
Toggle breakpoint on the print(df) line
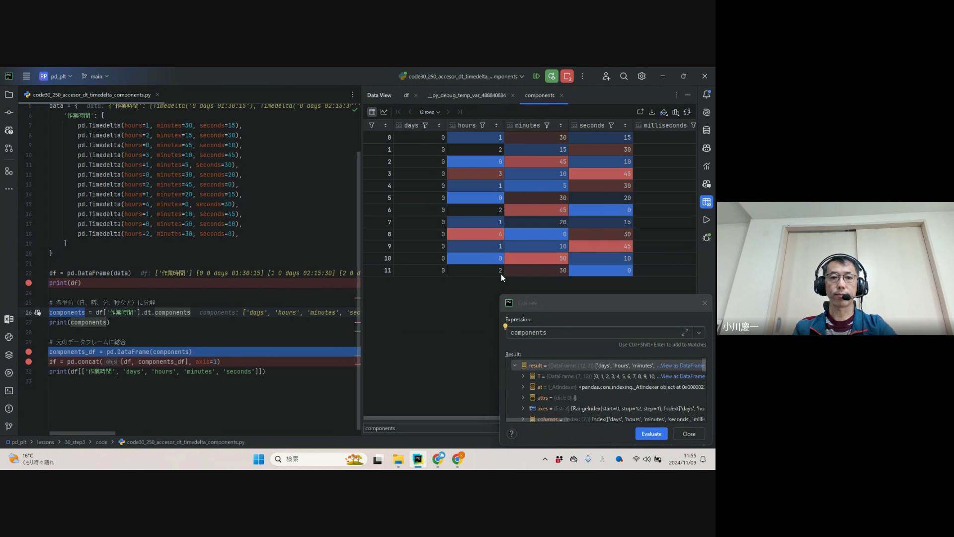pos(29,283)
